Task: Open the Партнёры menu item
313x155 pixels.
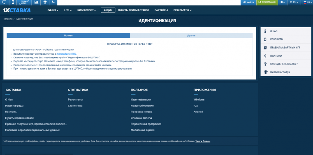Action: pos(161,10)
